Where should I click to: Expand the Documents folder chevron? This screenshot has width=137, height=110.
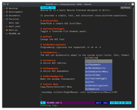click(x=4, y=16)
